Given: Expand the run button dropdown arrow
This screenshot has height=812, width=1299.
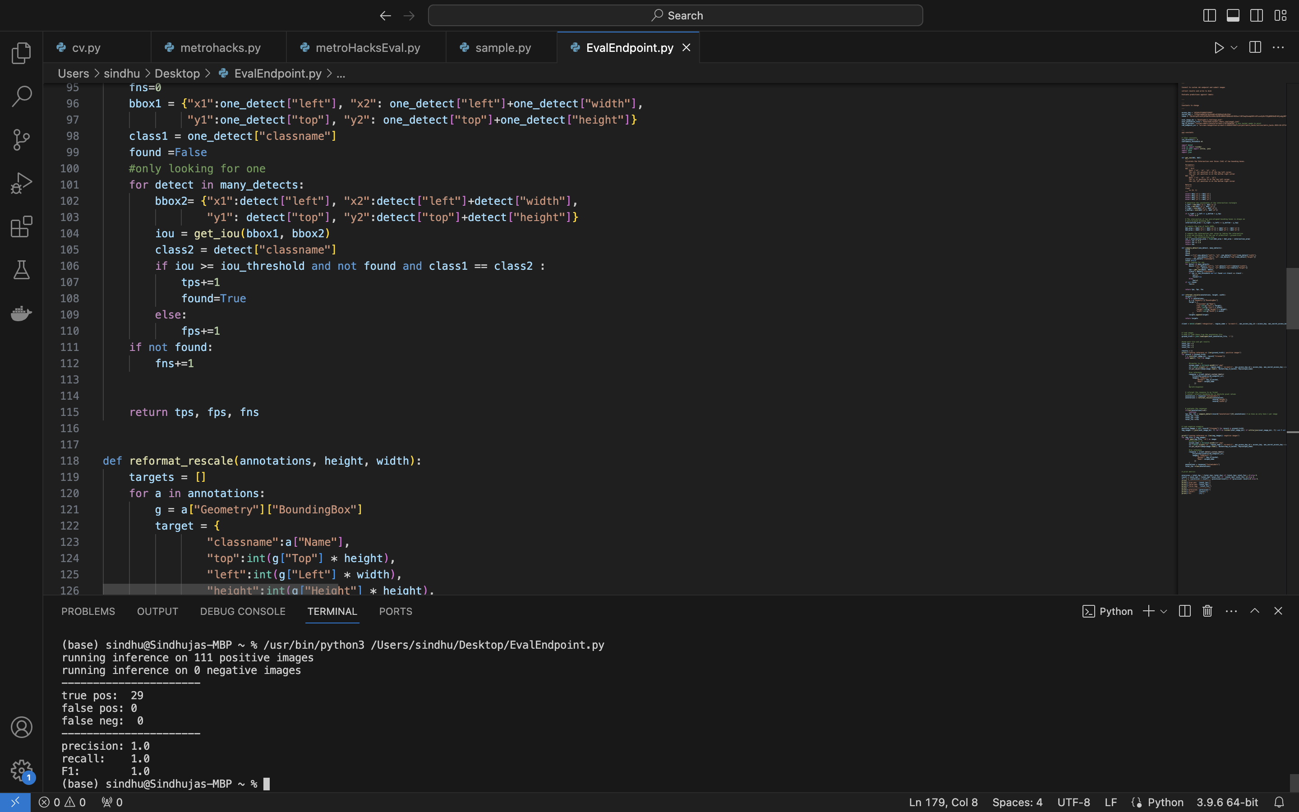Looking at the screenshot, I should pyautogui.click(x=1234, y=48).
